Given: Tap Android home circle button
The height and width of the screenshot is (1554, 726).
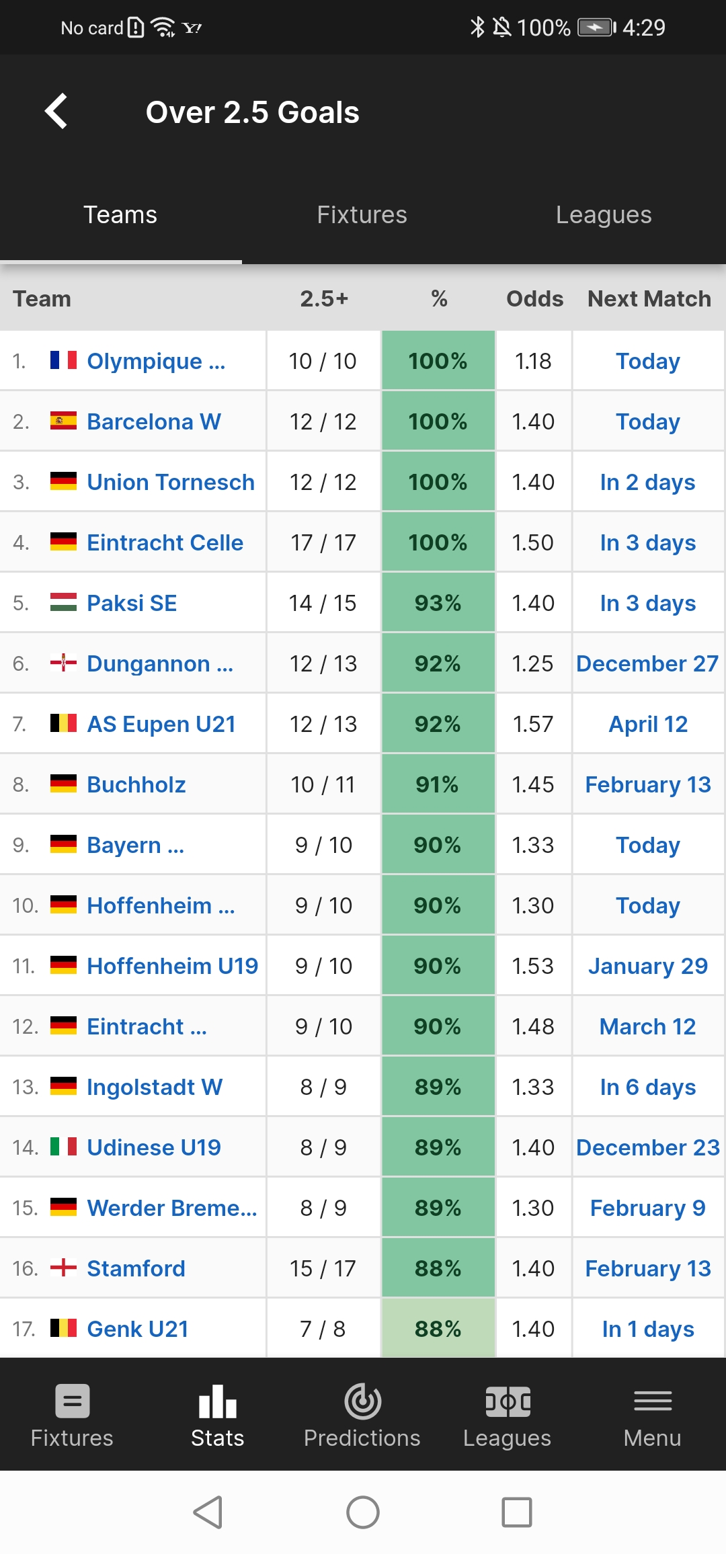Looking at the screenshot, I should [363, 1512].
